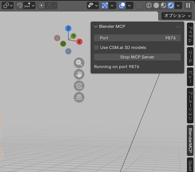Switch to solid shading mode
Viewport: 195px width, 172px height.
click(x=156, y=5)
